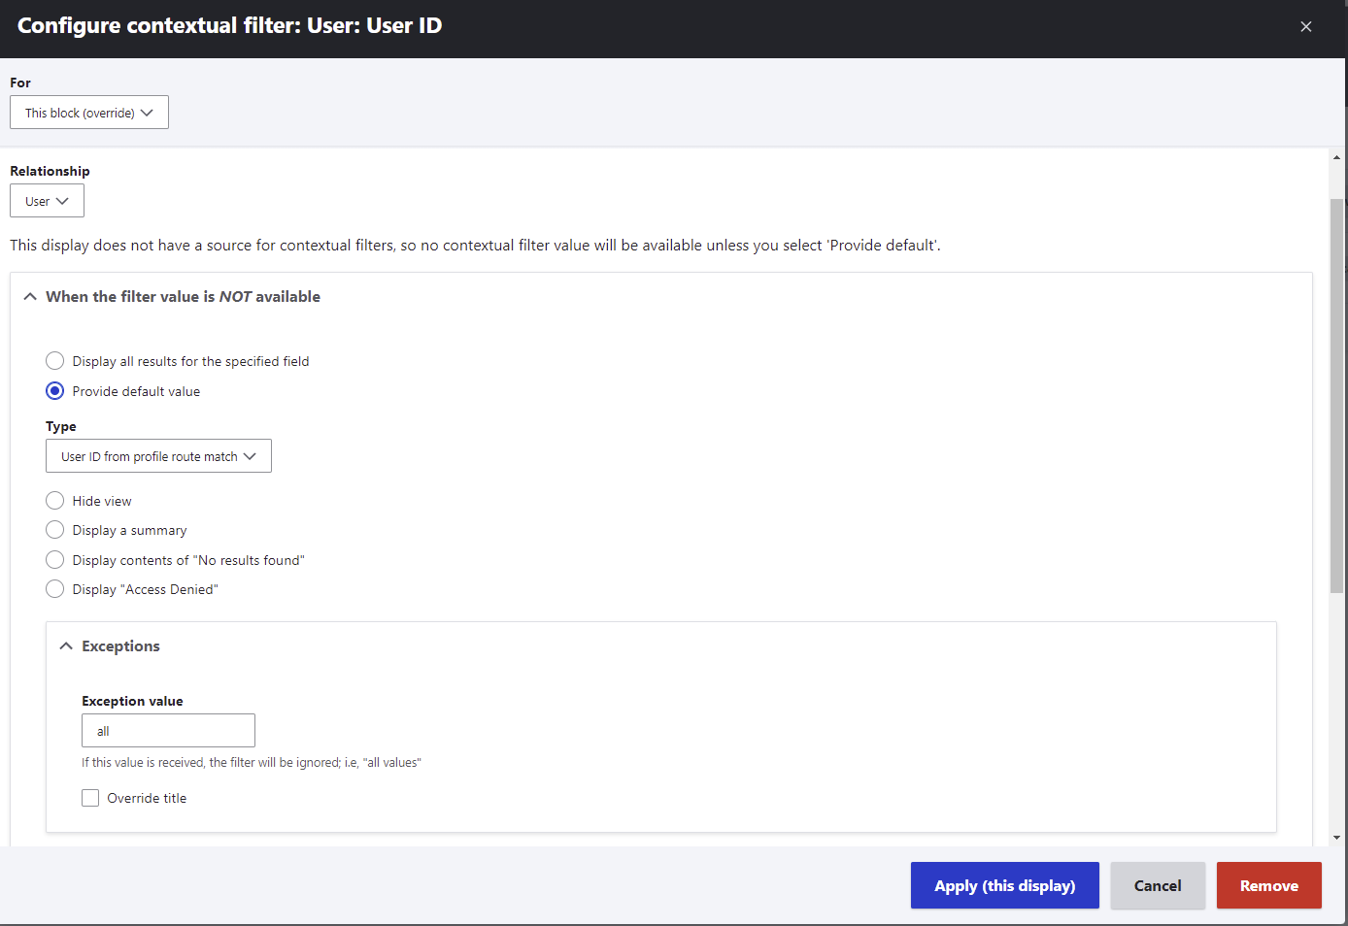Select "Display contents of No results found"

[54, 559]
